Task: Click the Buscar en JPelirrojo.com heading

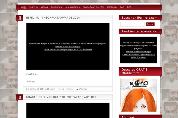Action: pyautogui.click(x=139, y=18)
